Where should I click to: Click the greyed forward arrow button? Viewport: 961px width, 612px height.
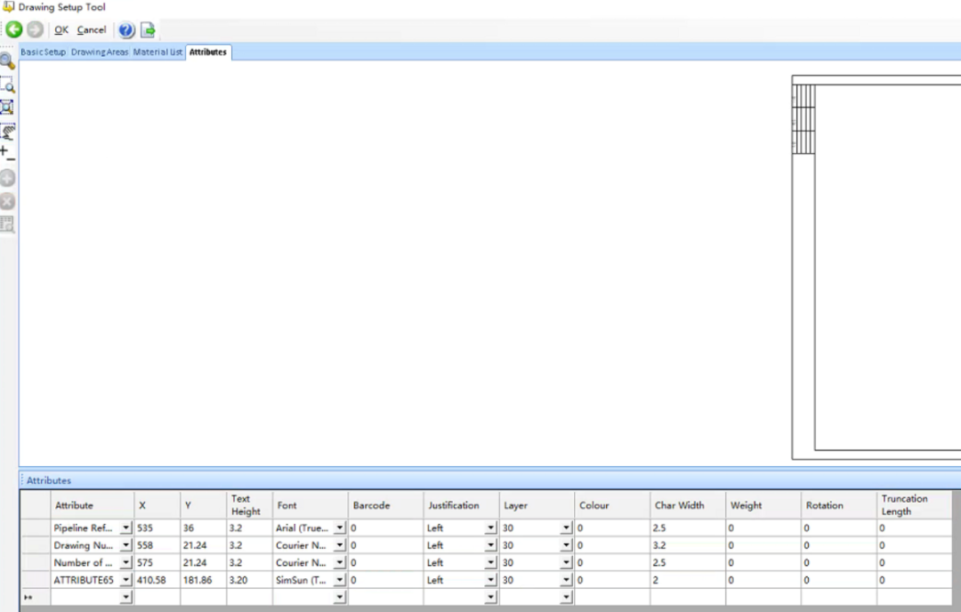[35, 29]
